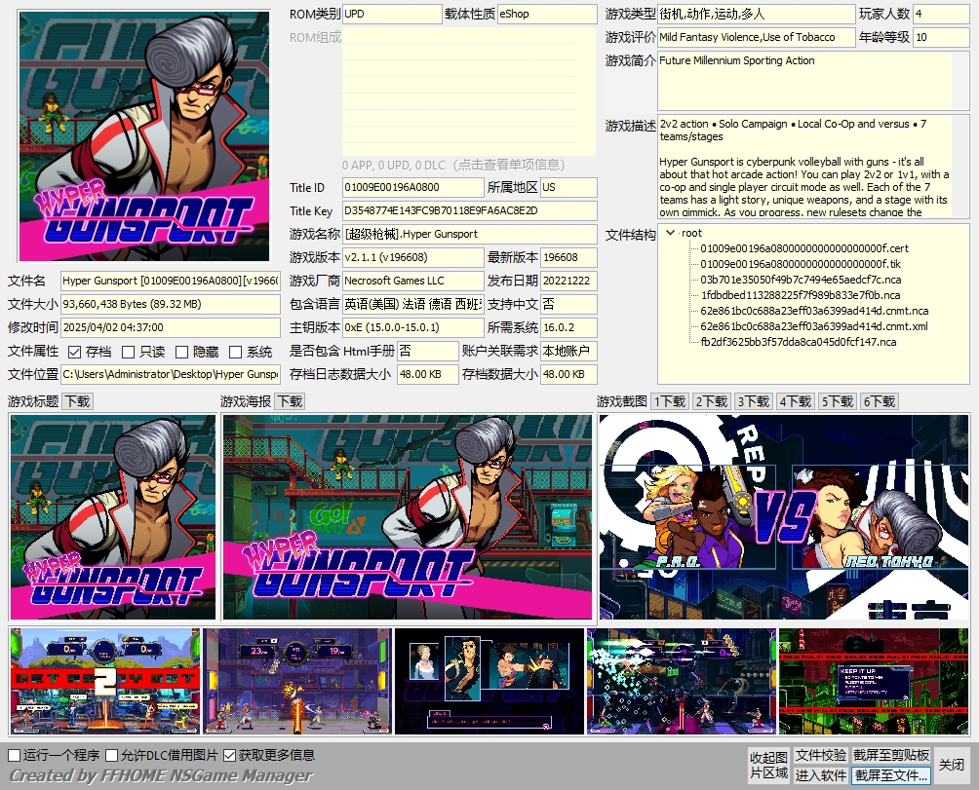The height and width of the screenshot is (790, 979).
Task: Click 截屏至剪贴板 button
Action: 891,756
